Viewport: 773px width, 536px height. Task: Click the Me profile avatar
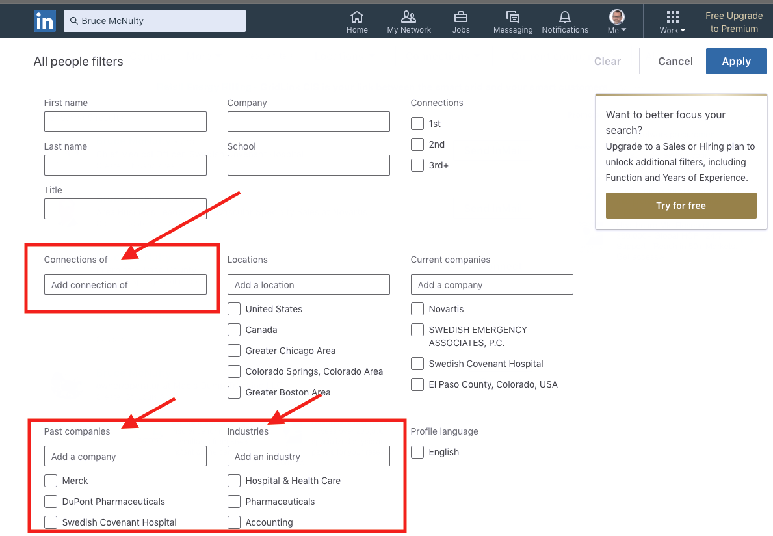617,17
